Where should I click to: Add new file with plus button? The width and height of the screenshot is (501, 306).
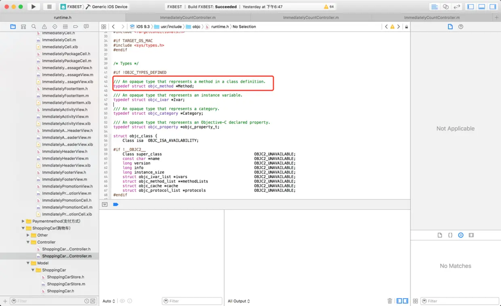pos(5,301)
